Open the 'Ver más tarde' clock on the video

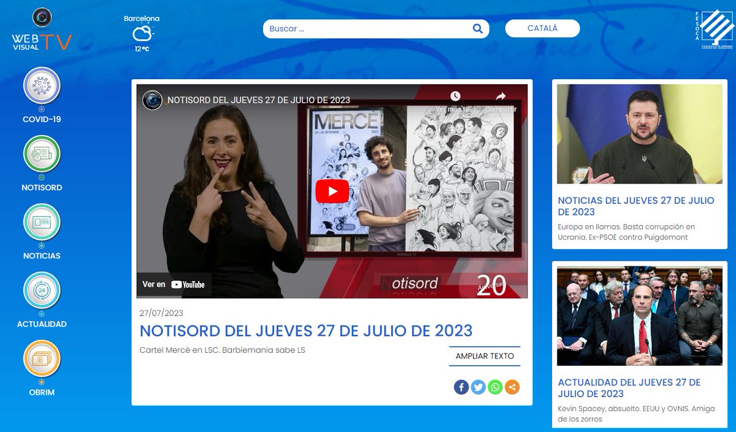pos(454,97)
